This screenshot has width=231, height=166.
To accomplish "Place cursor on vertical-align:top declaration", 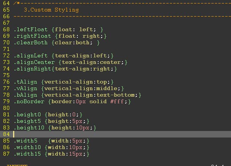I will [x=77, y=82].
